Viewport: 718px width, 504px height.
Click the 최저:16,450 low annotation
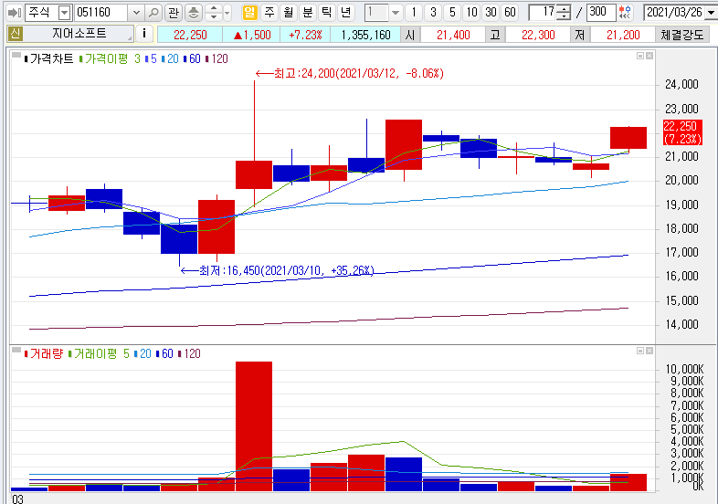[x=278, y=270]
